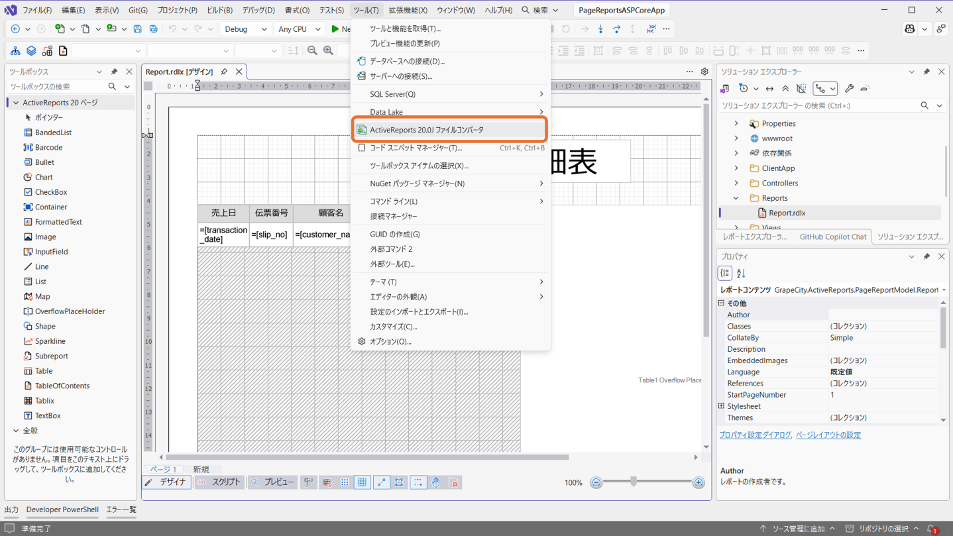The width and height of the screenshot is (953, 536).
Task: Adjust the designer zoom slider handle
Action: point(634,482)
